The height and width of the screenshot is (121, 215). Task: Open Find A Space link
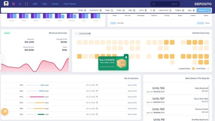click(70, 4)
